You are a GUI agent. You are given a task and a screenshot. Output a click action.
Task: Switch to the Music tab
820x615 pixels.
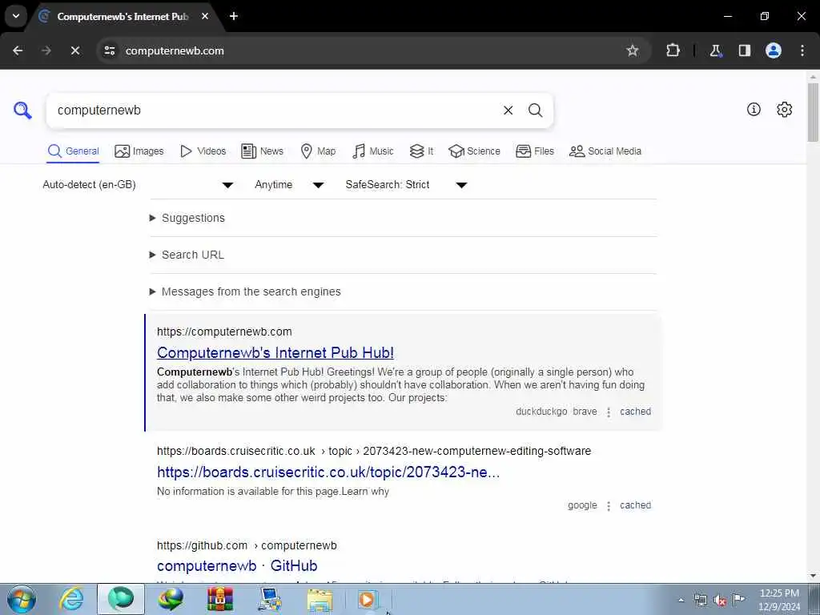click(x=372, y=151)
